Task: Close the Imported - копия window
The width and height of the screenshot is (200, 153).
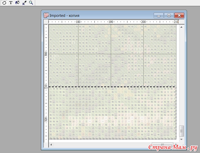Action: 179,15
